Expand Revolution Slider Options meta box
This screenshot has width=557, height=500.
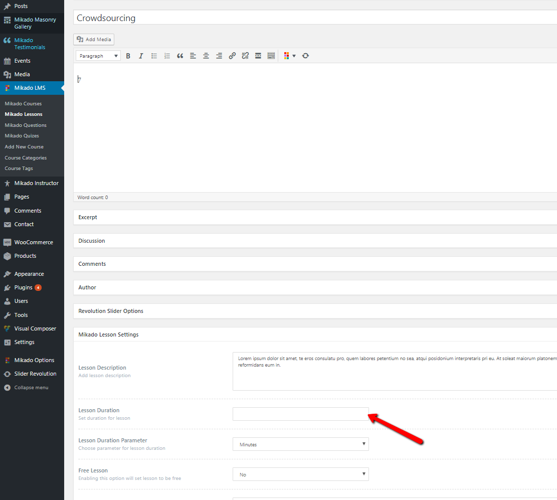click(x=315, y=311)
